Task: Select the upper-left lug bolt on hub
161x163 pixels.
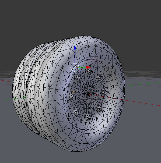Action: [x=78, y=78]
